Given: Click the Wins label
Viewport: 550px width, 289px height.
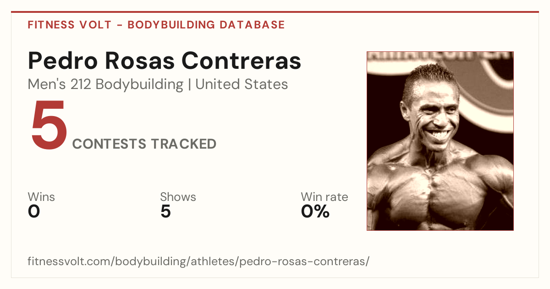Looking at the screenshot, I should pos(41,197).
